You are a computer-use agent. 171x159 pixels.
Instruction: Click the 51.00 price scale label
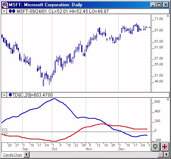159,75
